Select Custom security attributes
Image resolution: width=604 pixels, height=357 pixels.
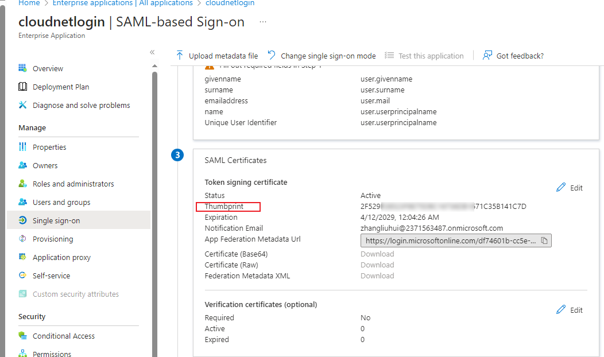click(76, 294)
